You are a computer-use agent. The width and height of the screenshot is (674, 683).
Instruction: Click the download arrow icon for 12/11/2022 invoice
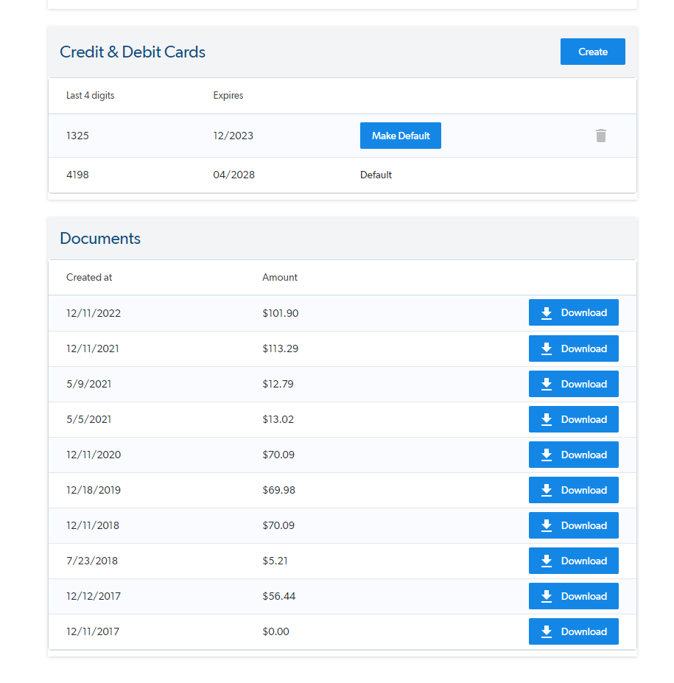coord(546,312)
